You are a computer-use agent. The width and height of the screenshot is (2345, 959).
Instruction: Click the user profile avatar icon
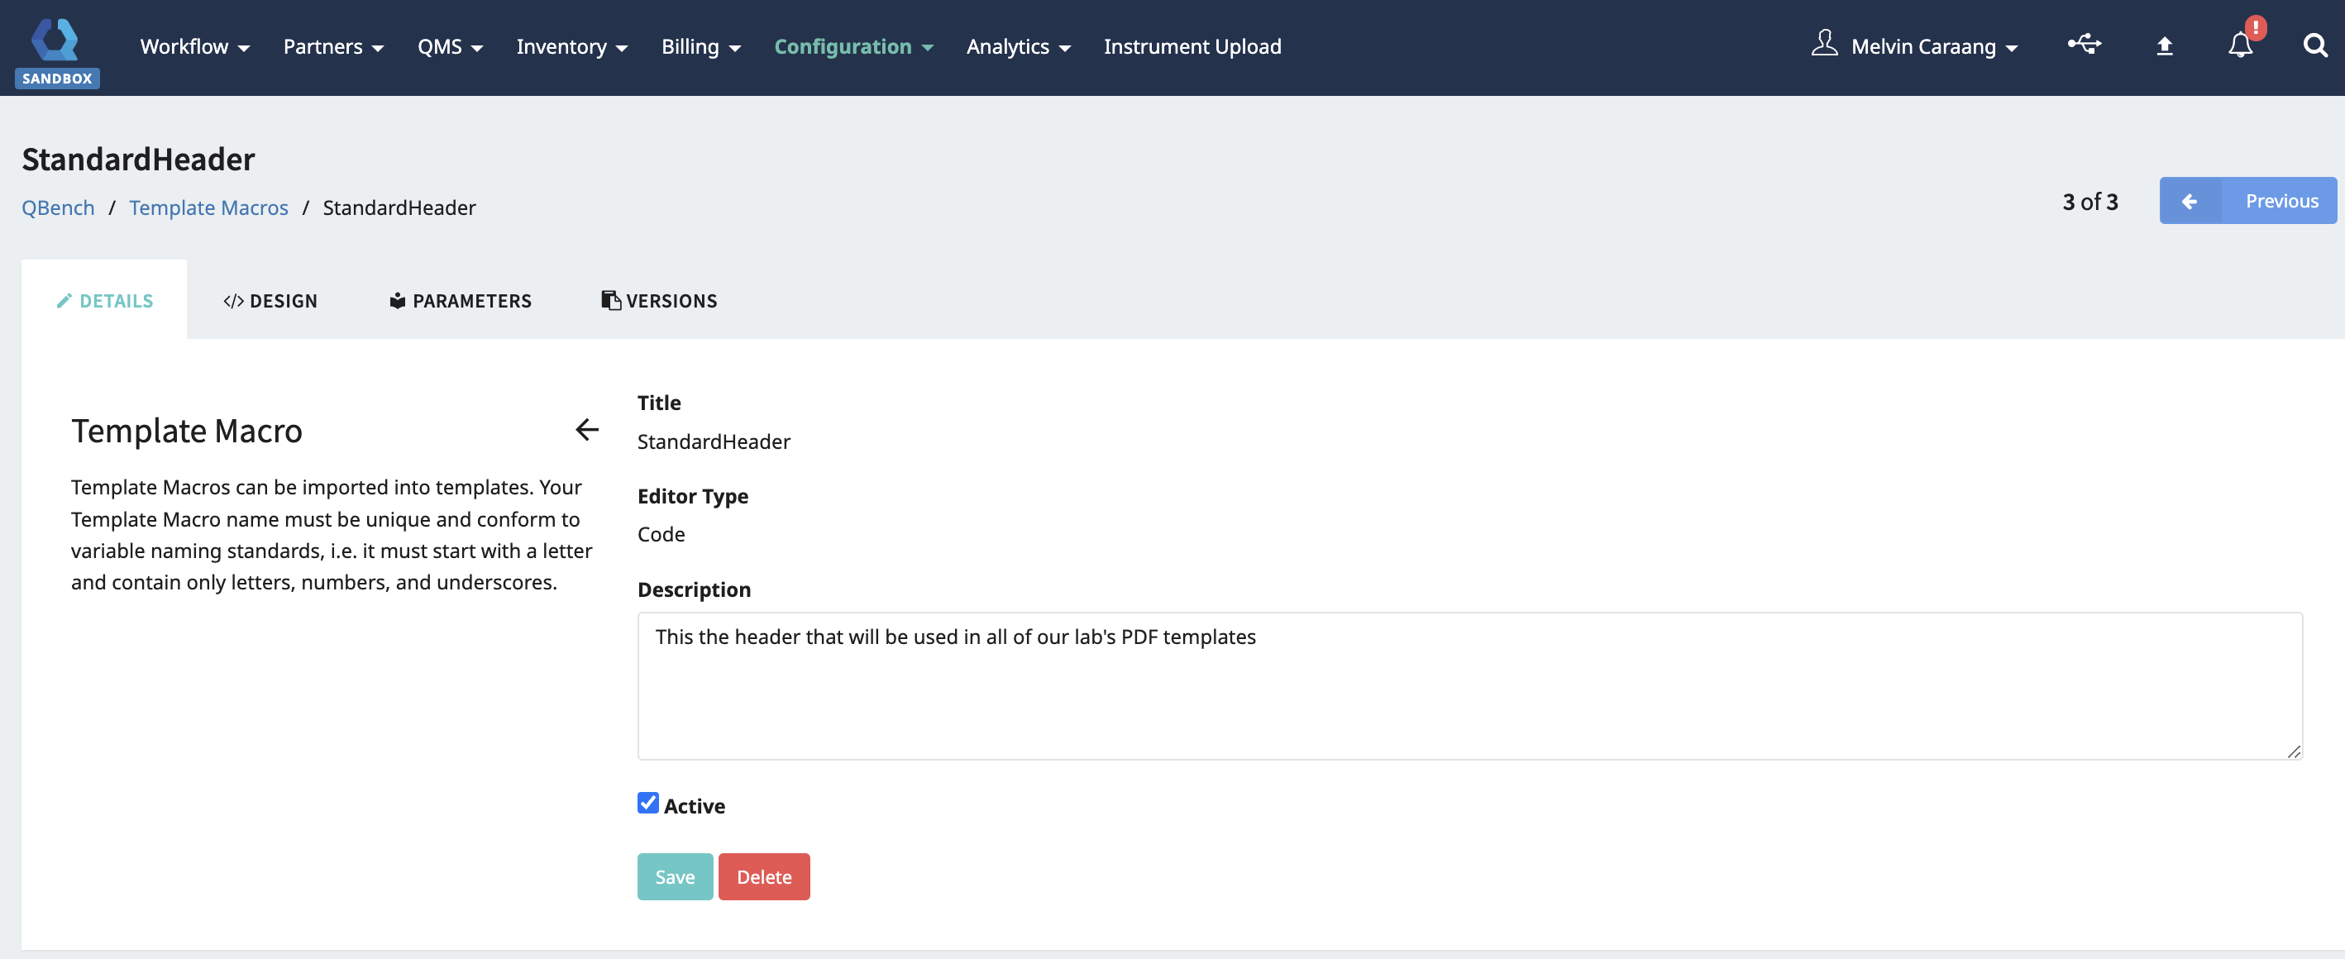click(x=1823, y=44)
